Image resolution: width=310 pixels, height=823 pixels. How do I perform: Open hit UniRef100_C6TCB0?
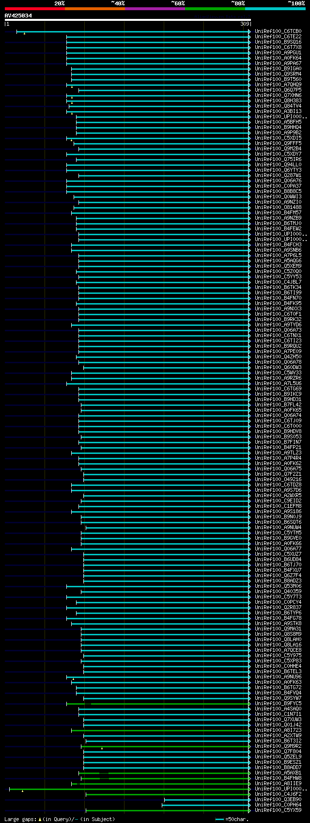(x=278, y=32)
